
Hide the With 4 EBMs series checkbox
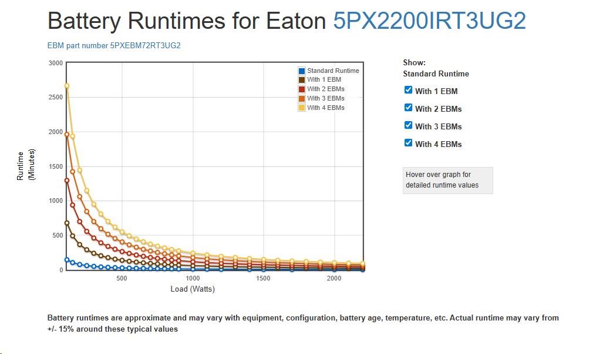pos(409,143)
